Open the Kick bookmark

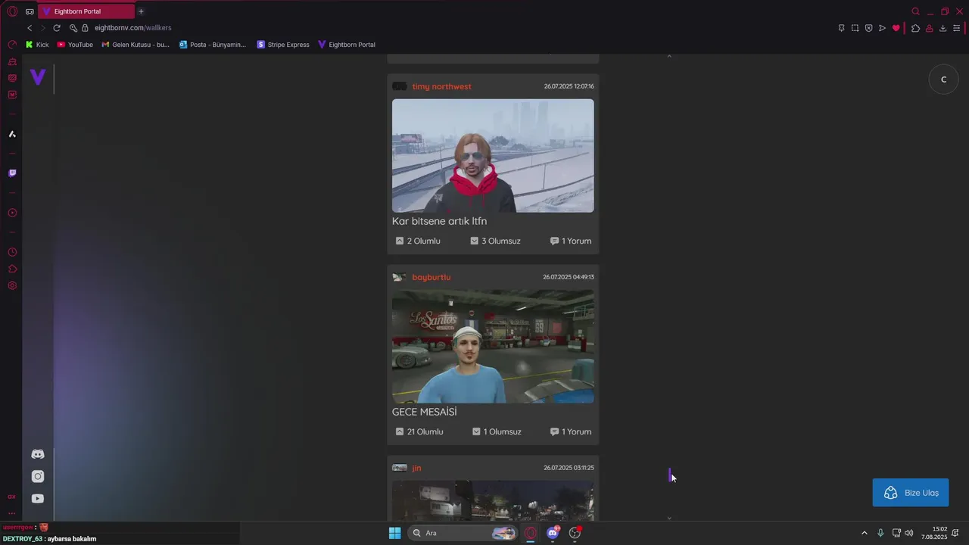click(37, 45)
